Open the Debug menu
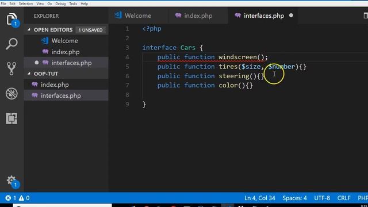Screen dimensions: 368x207 tap(60, 4)
